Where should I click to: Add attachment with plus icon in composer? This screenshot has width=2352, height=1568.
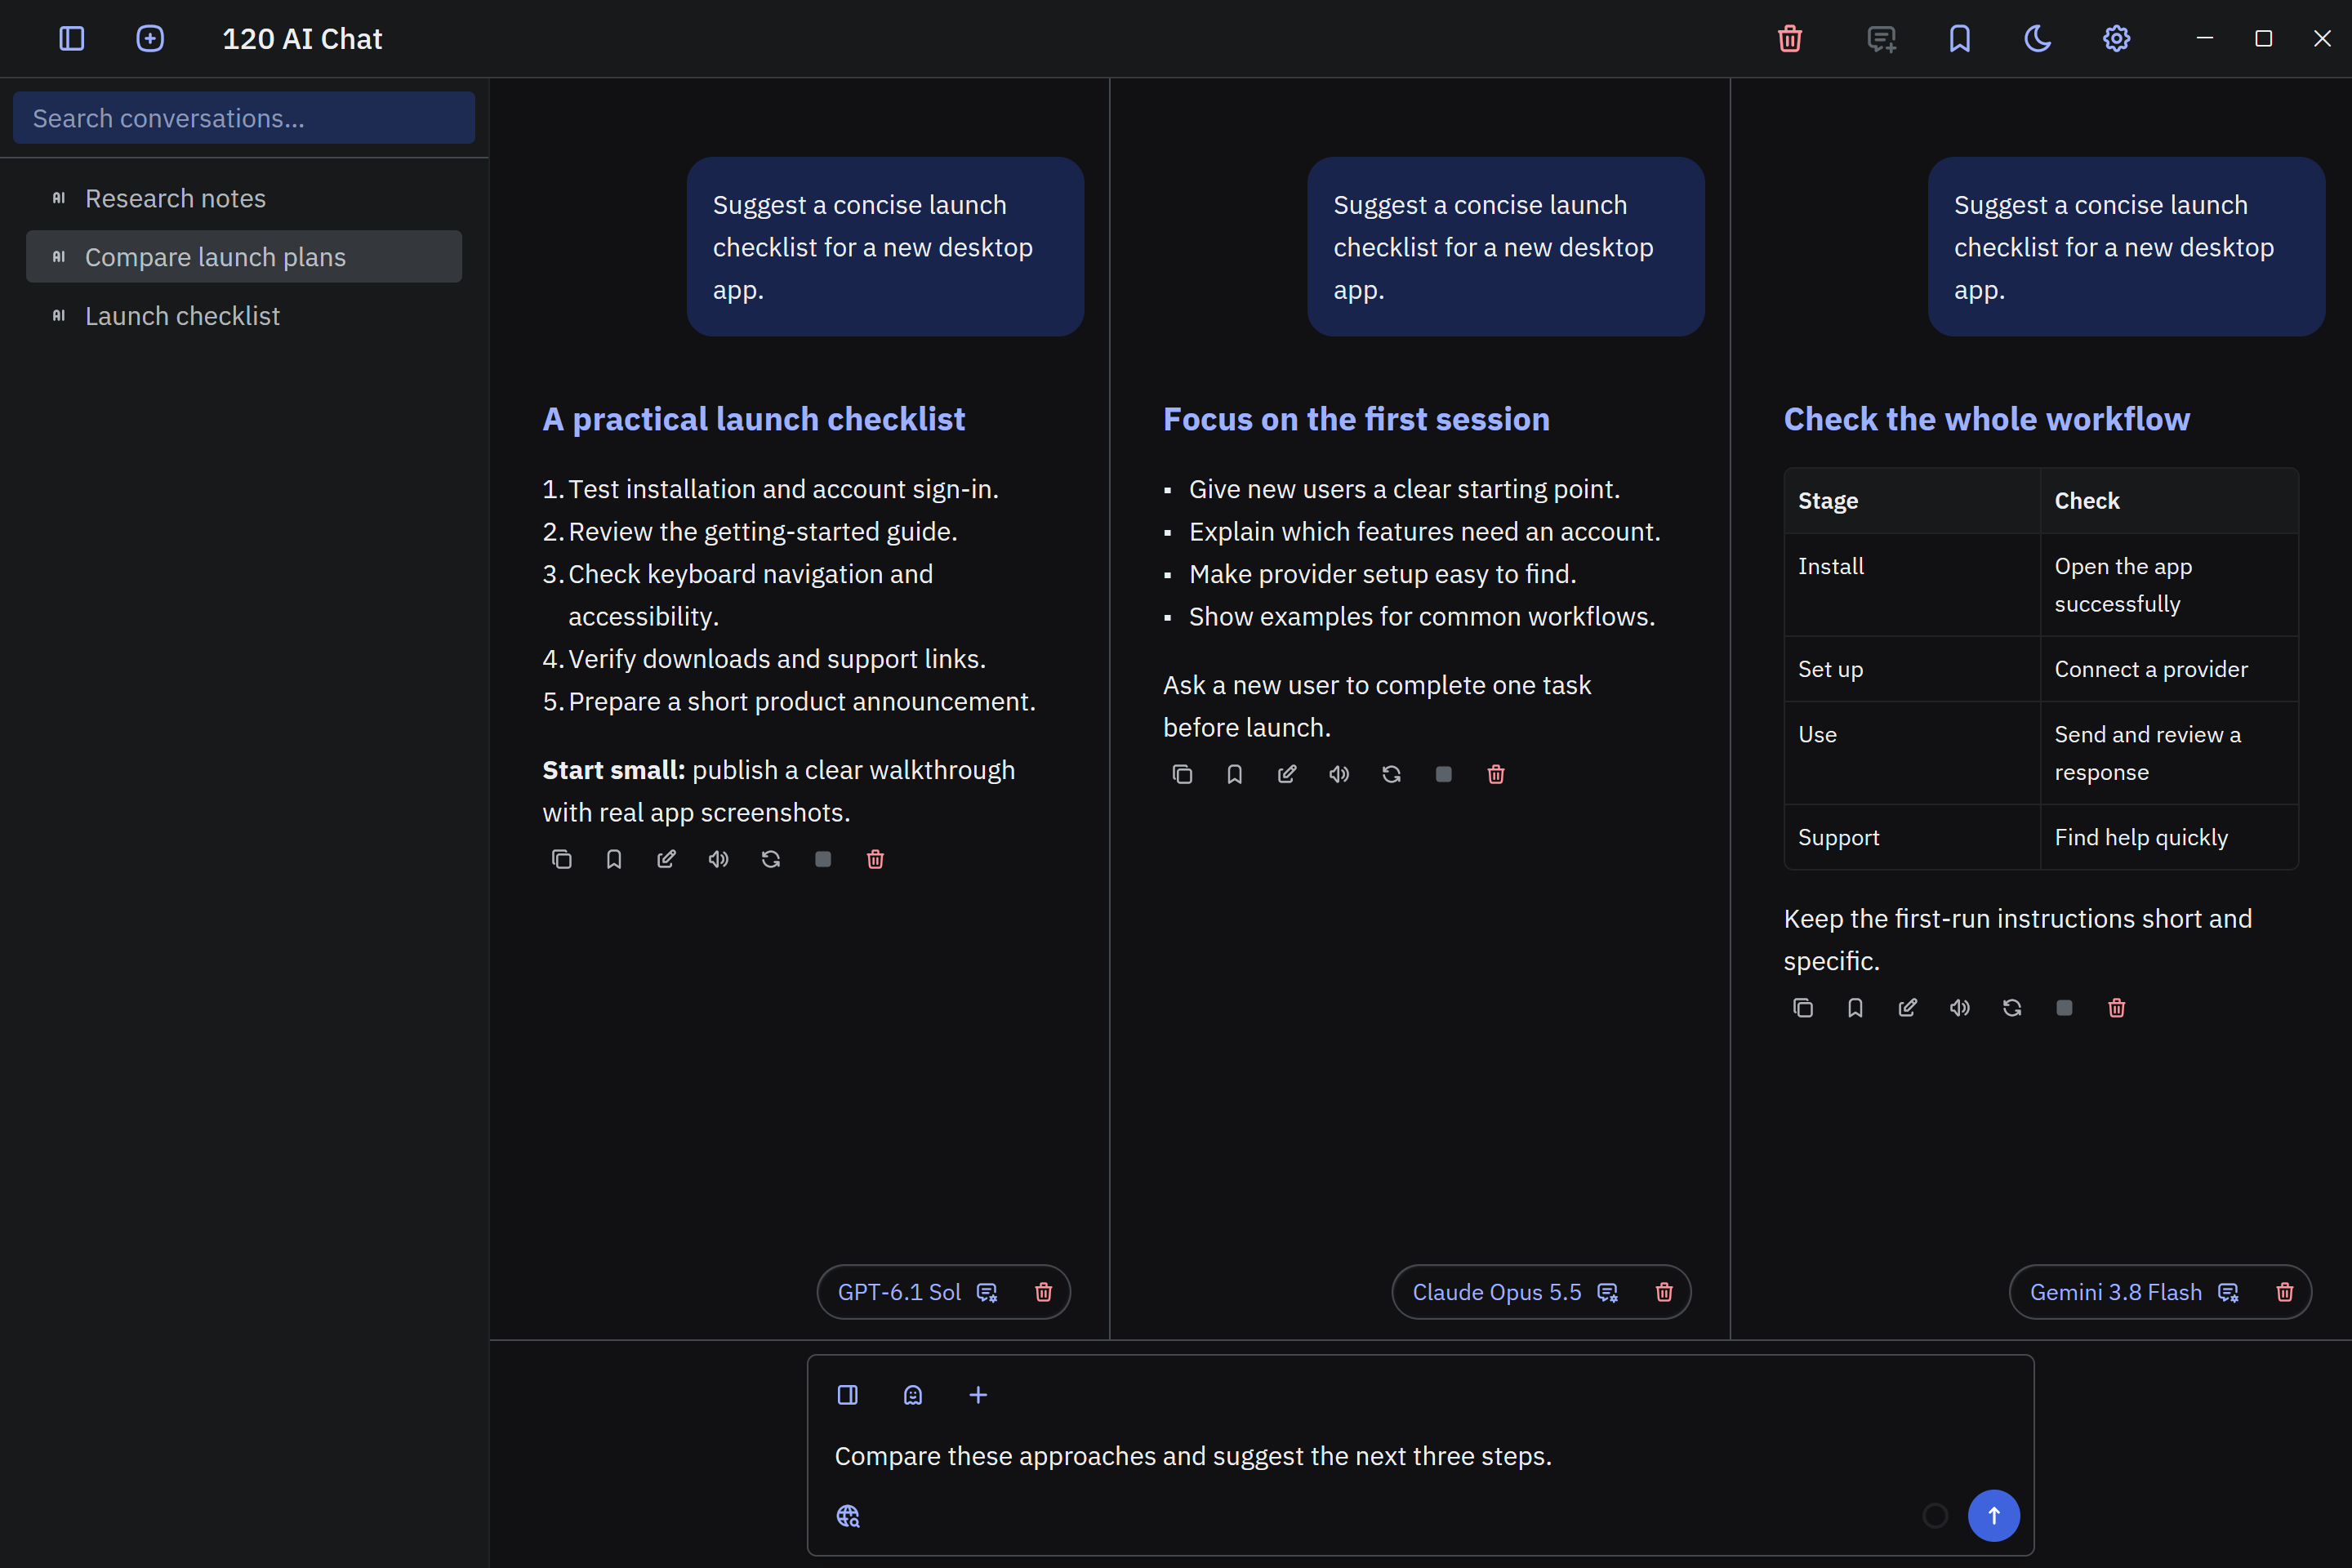tap(978, 1395)
